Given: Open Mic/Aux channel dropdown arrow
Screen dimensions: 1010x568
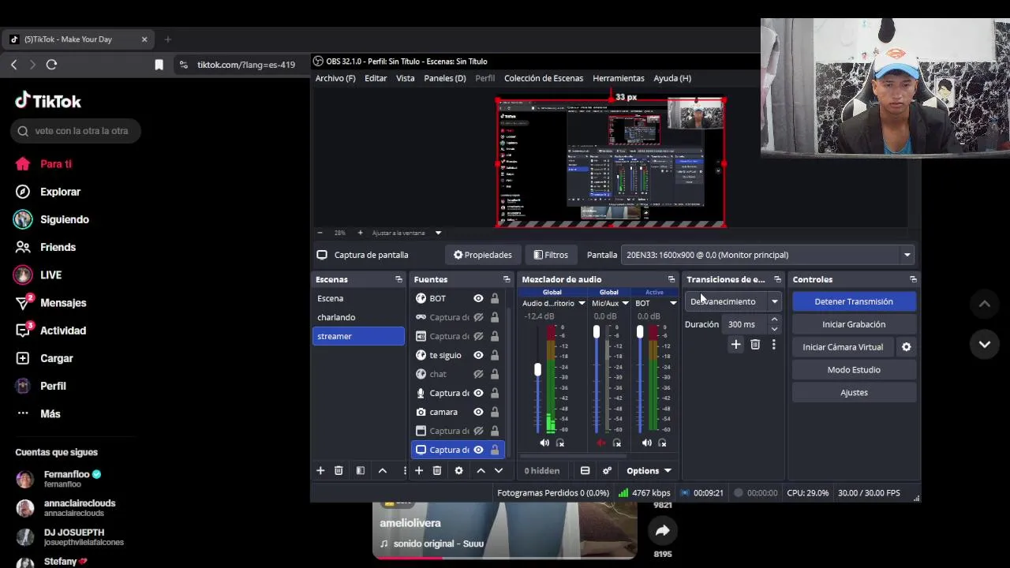Looking at the screenshot, I should click(x=625, y=303).
